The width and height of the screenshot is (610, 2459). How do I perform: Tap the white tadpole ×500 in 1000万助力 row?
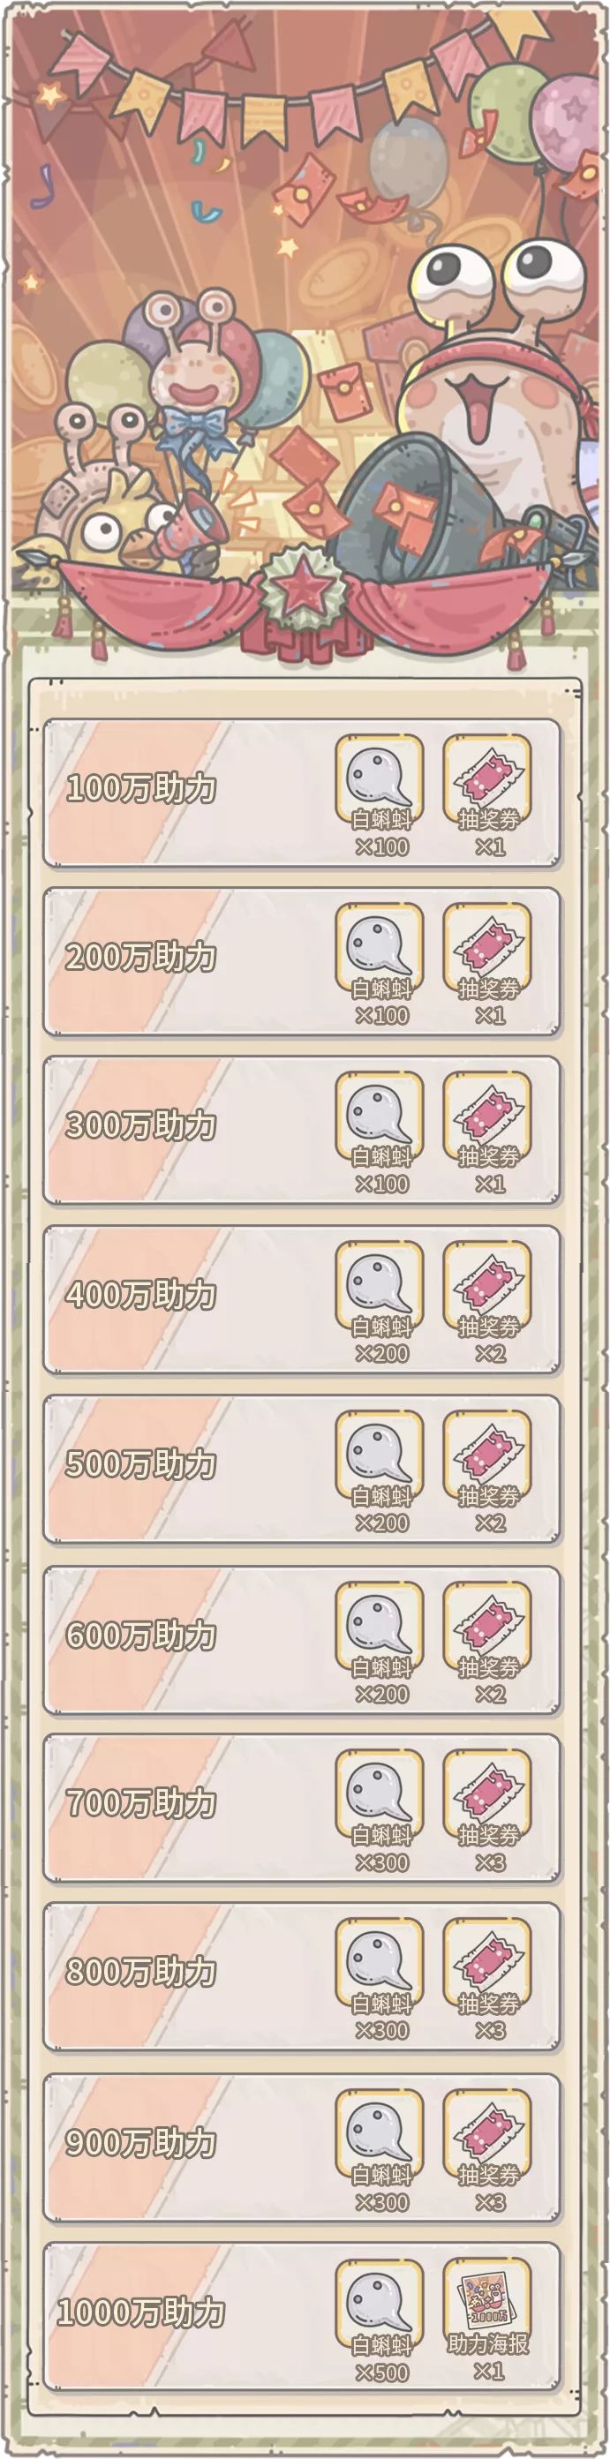[x=379, y=2306]
